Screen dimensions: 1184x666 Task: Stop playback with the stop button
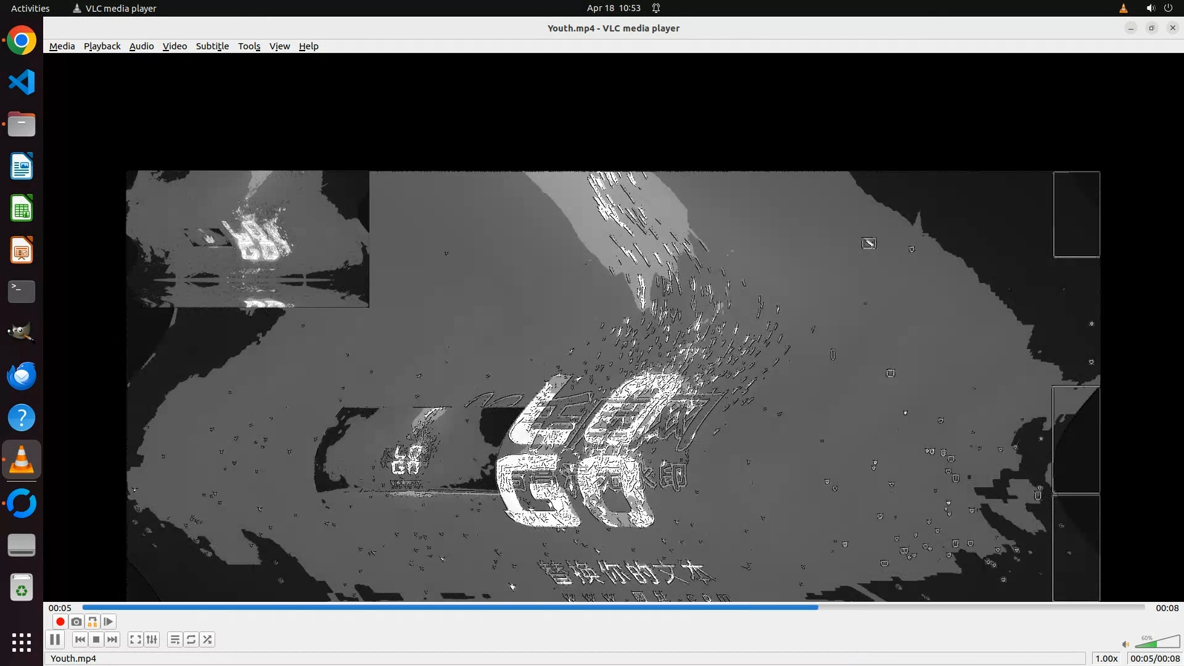96,639
